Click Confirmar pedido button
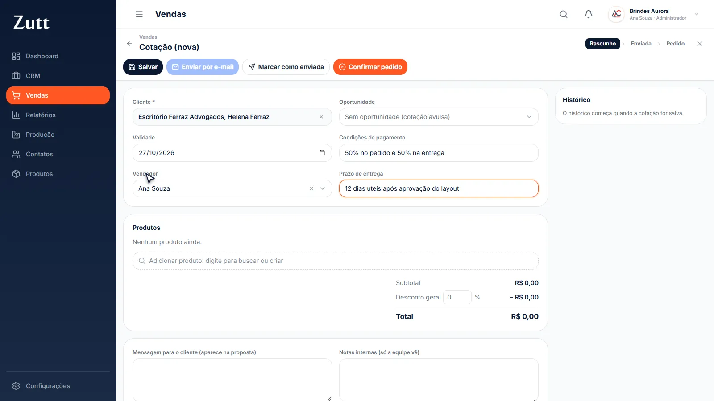714x401 pixels. 370,67
